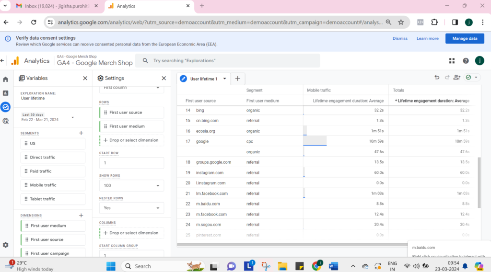This screenshot has width=491, height=272.
Task: Focus the Try searching Explorations field
Action: click(x=228, y=61)
